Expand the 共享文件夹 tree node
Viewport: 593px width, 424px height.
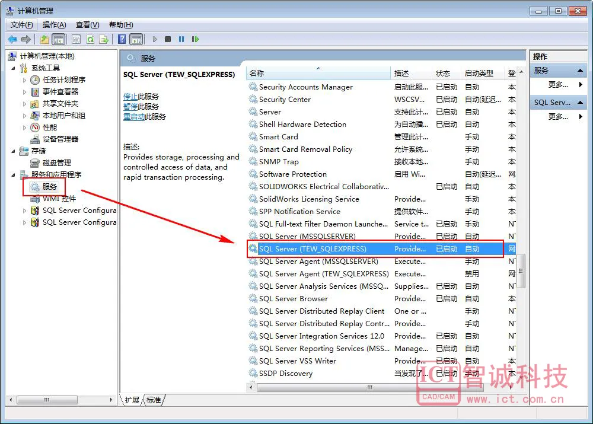click(x=24, y=104)
